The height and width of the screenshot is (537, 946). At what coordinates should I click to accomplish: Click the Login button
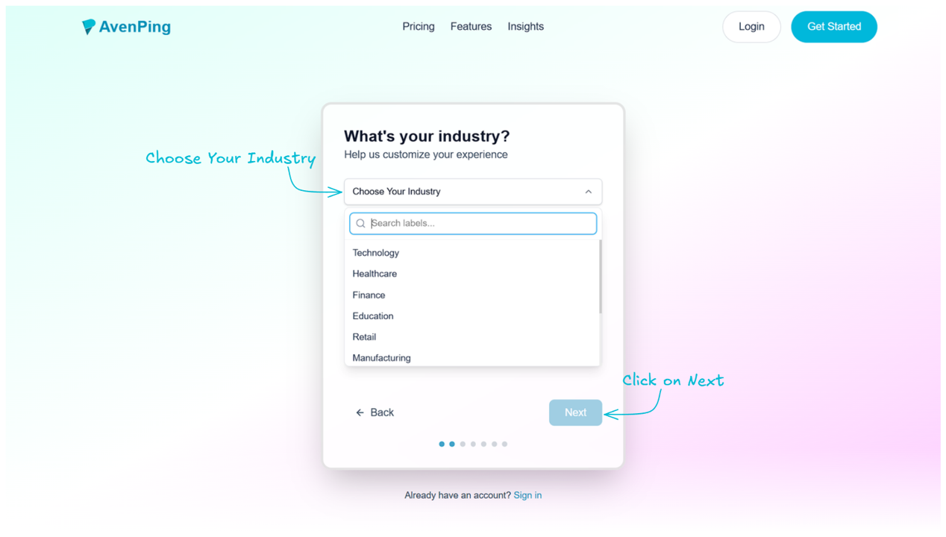[751, 26]
